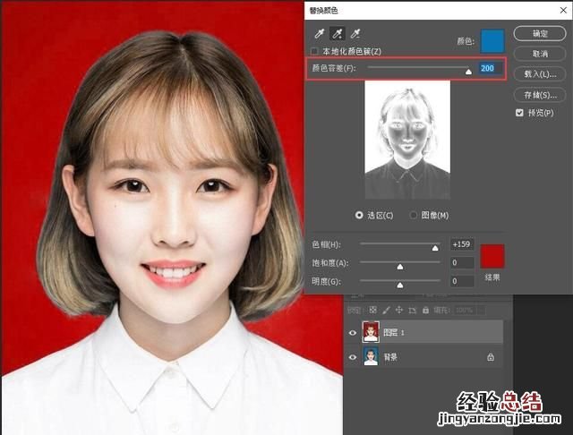
Task: Click the lock position icon
Action: point(399,310)
